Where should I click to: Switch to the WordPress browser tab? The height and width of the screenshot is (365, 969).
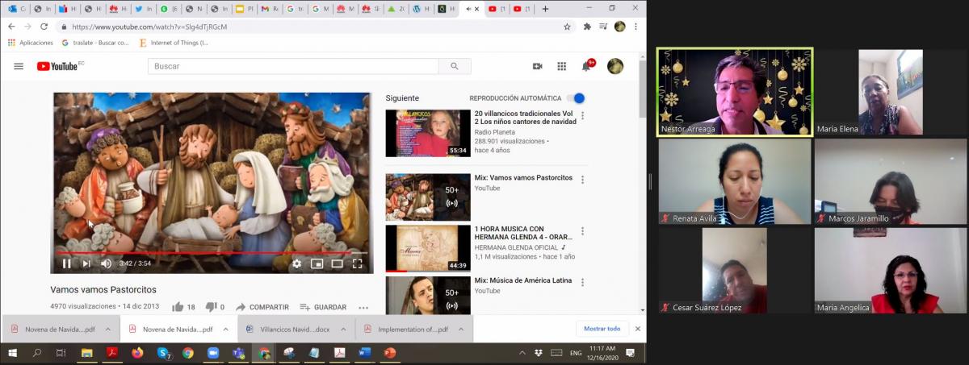click(421, 9)
